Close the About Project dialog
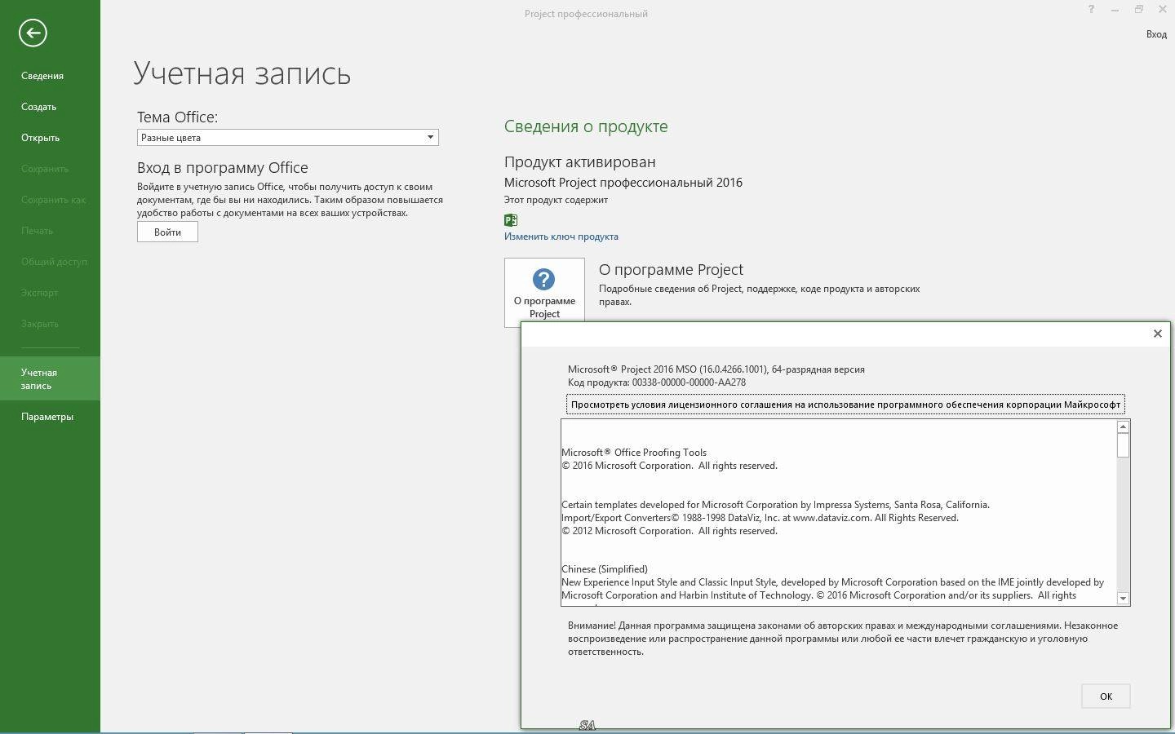The height and width of the screenshot is (734, 1175). tap(1157, 334)
